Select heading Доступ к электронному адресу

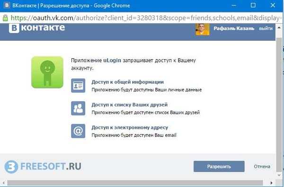[x=130, y=127]
